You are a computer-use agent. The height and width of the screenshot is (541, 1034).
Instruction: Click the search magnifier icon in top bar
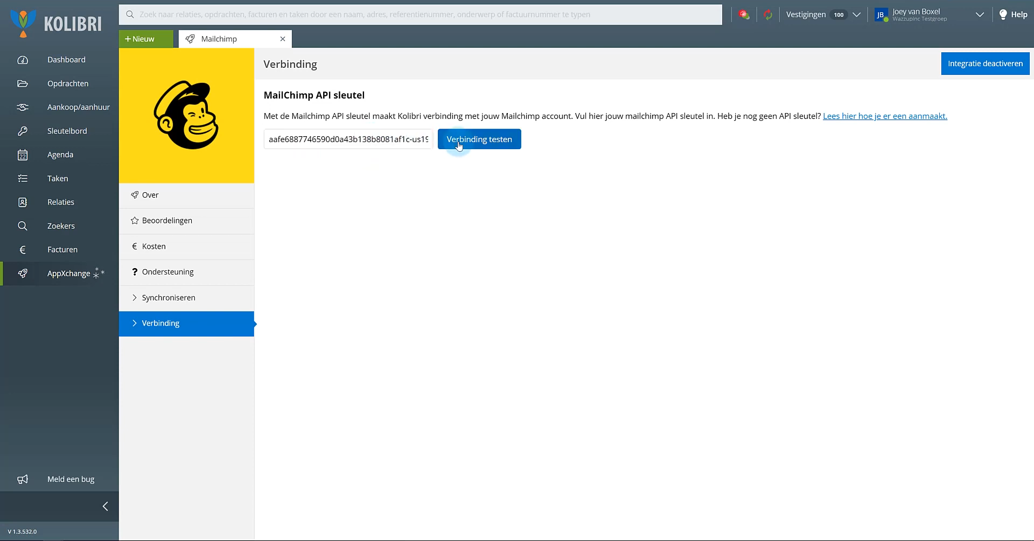tap(130, 15)
